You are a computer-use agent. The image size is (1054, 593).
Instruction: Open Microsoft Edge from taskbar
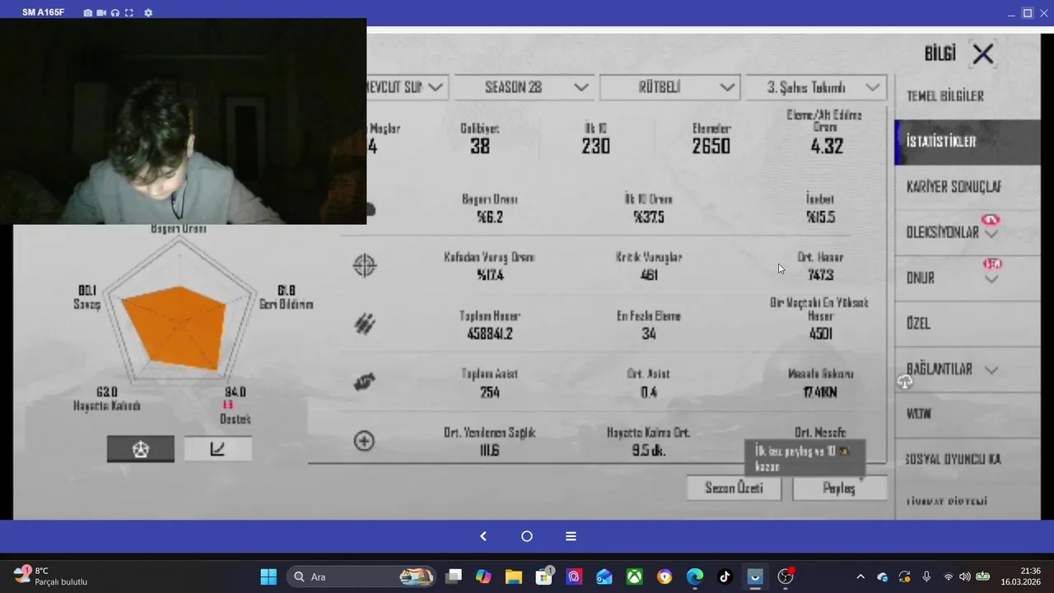(x=695, y=577)
